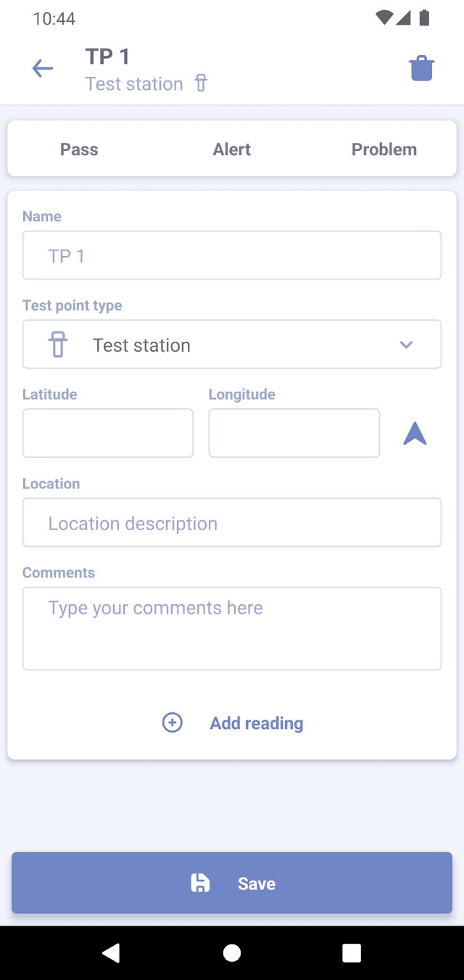Set status to Alert
The image size is (464, 980).
coord(232,149)
